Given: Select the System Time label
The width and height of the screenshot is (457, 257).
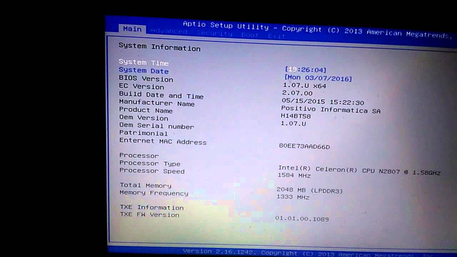Looking at the screenshot, I should (x=144, y=62).
